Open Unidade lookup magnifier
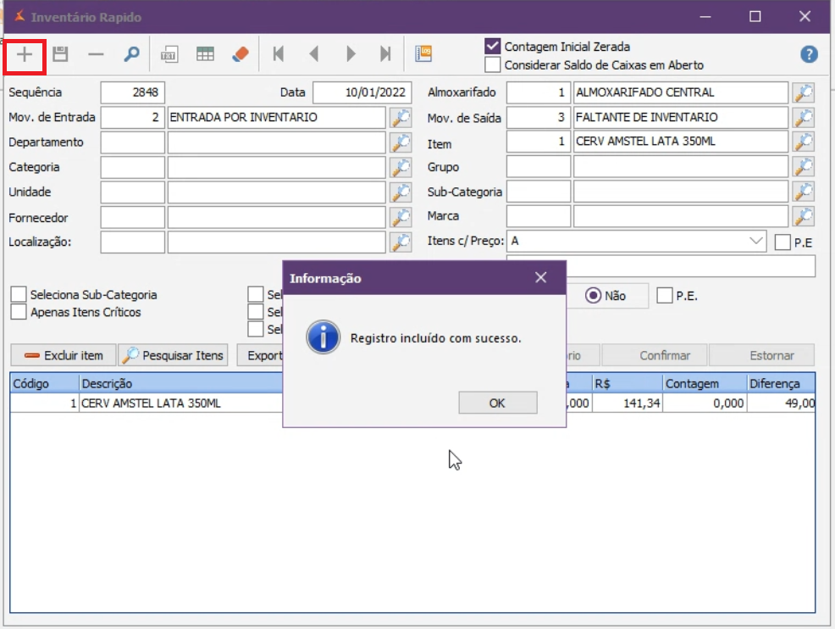 401,192
